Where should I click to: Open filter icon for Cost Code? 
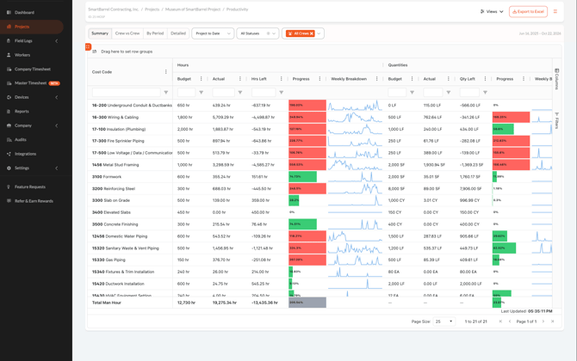coord(166,93)
